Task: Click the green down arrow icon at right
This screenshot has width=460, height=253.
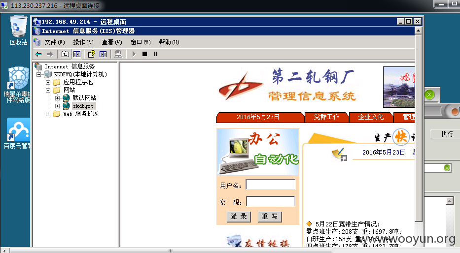Action: coord(447,168)
